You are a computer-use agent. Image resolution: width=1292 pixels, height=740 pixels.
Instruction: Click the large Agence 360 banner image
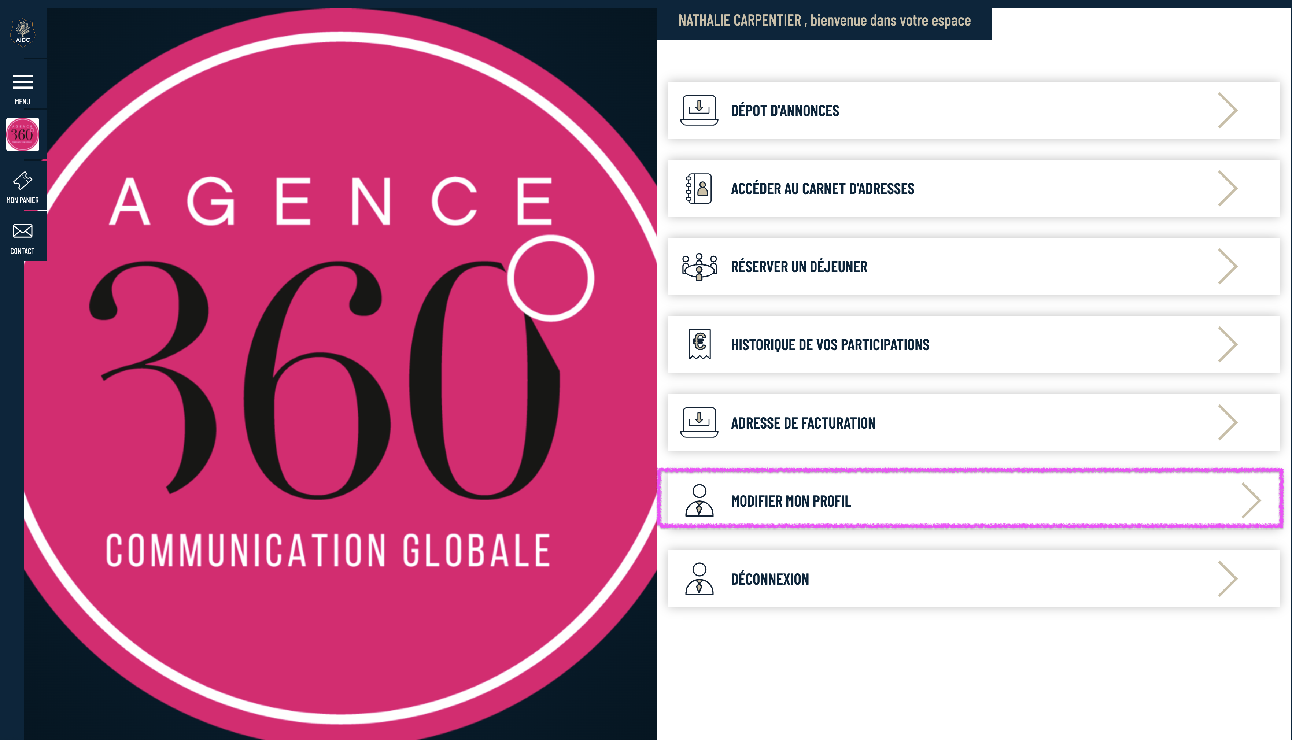click(340, 376)
